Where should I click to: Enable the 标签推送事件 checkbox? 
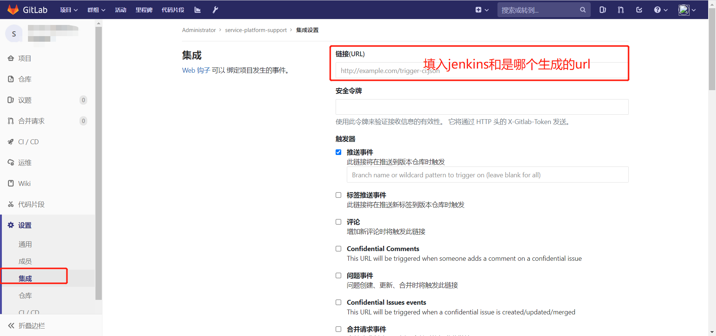(338, 195)
